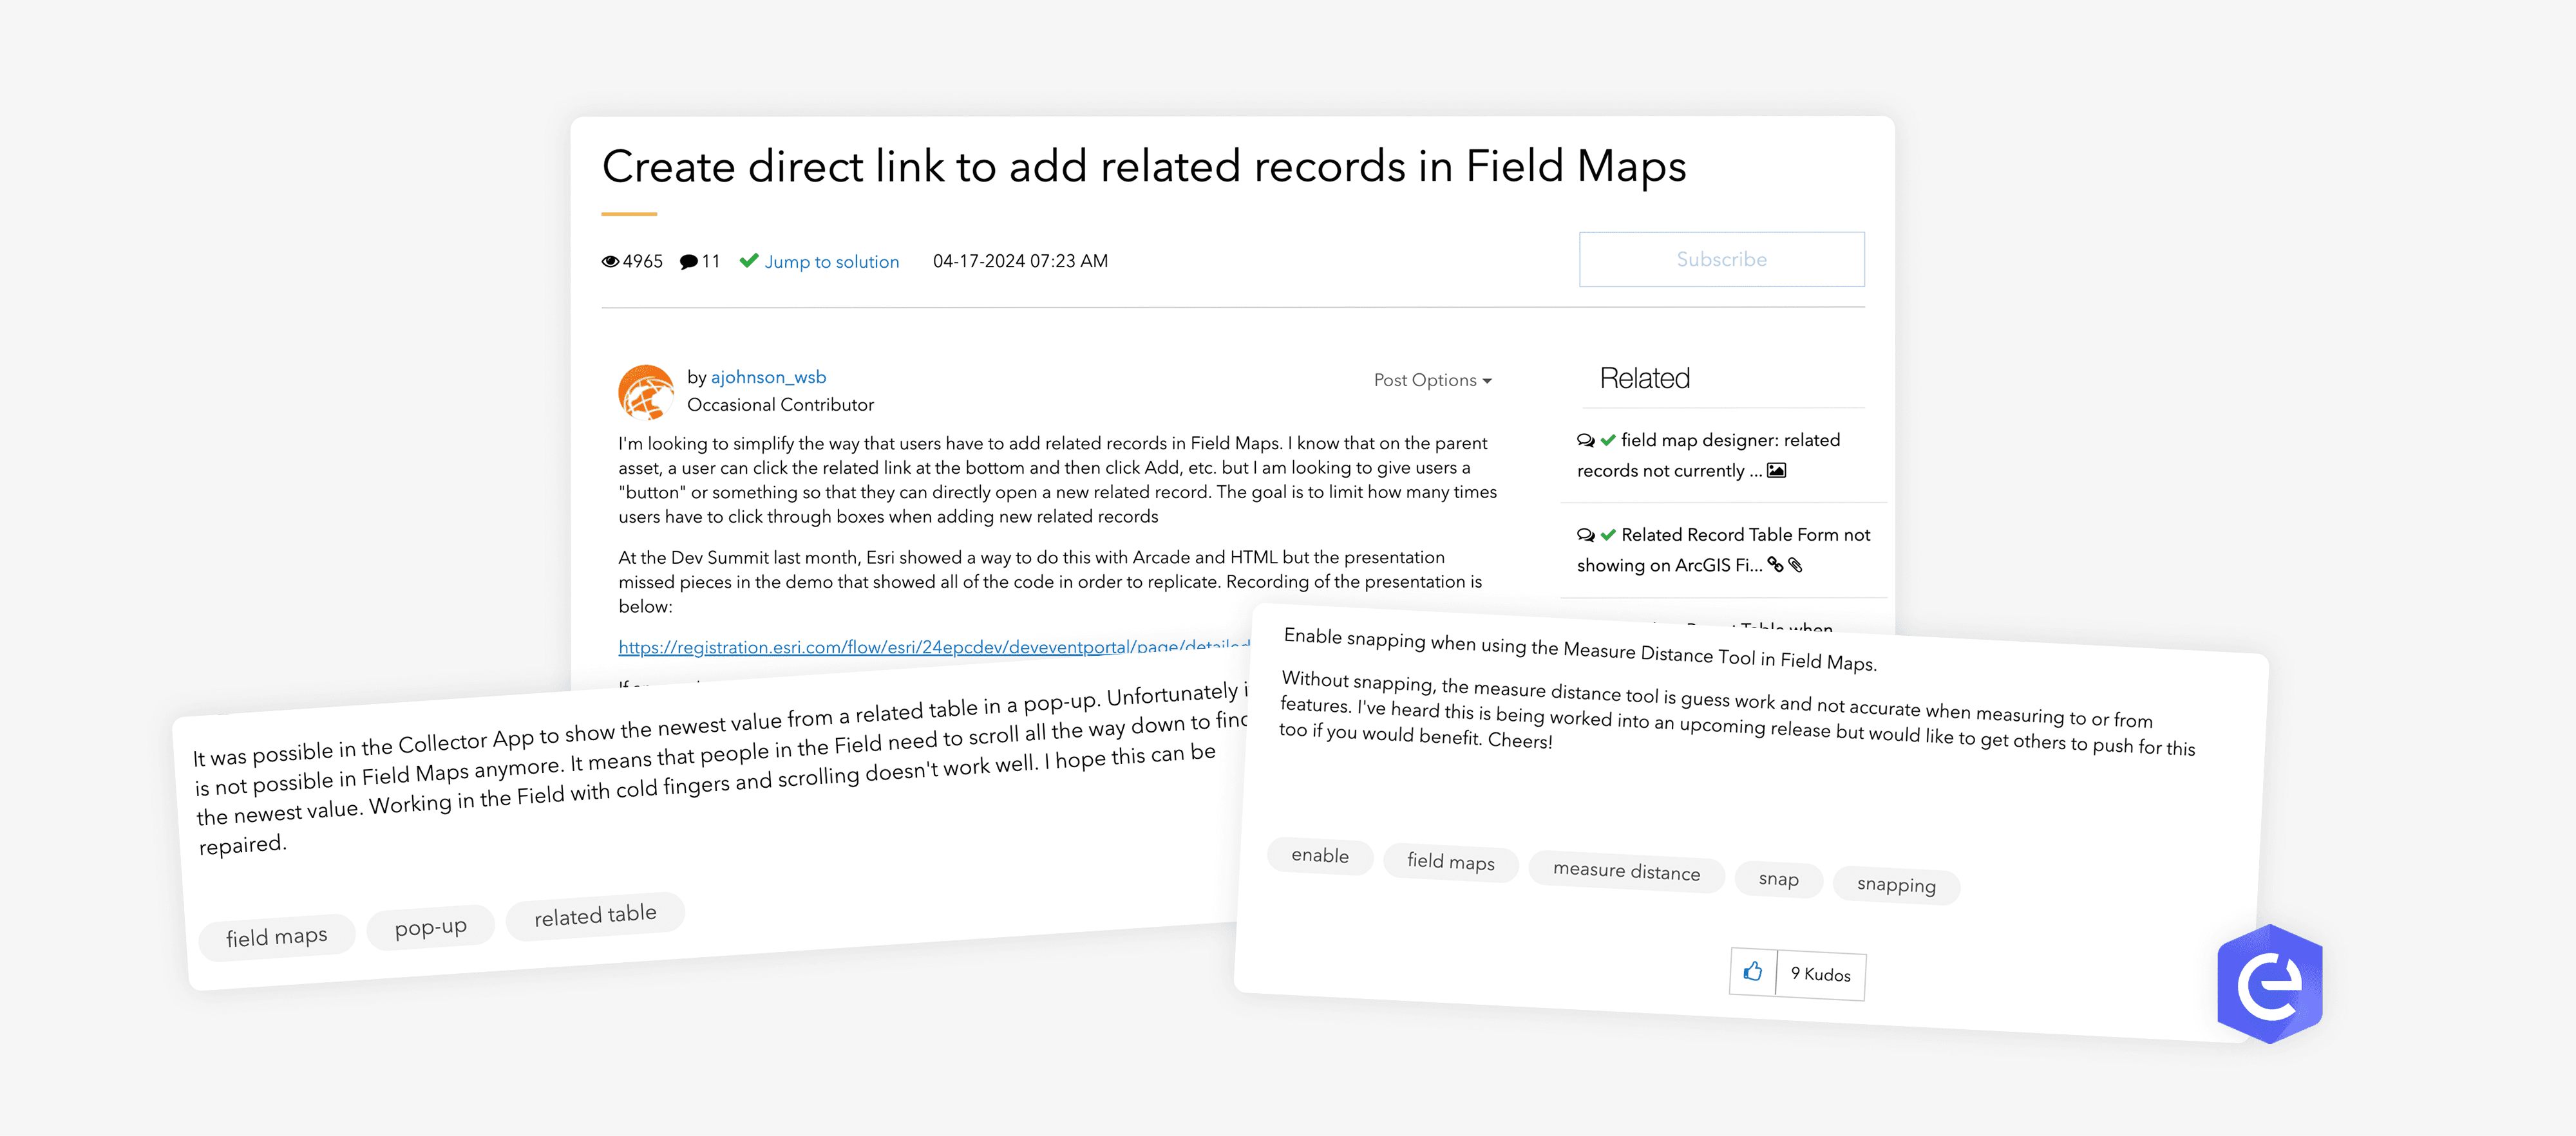View the 9 Kudos count
The width and height of the screenshot is (2576, 1136).
point(1820,974)
